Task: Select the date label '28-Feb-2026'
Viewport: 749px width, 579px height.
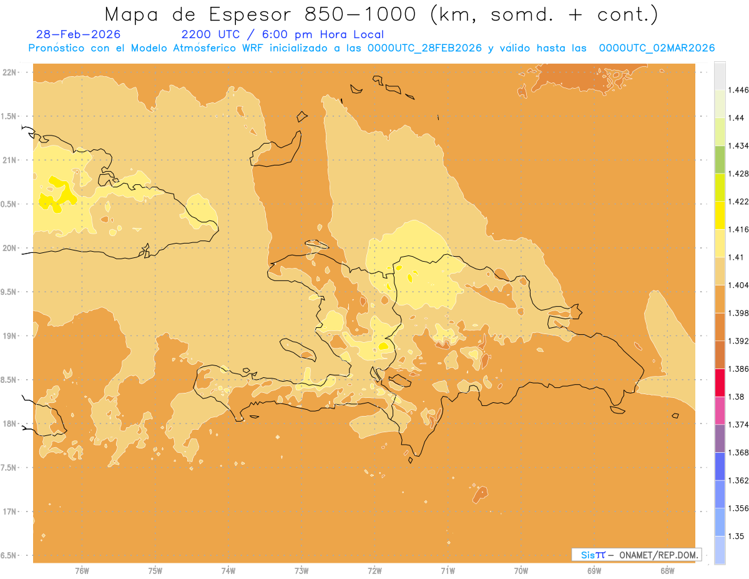Action: pos(79,34)
